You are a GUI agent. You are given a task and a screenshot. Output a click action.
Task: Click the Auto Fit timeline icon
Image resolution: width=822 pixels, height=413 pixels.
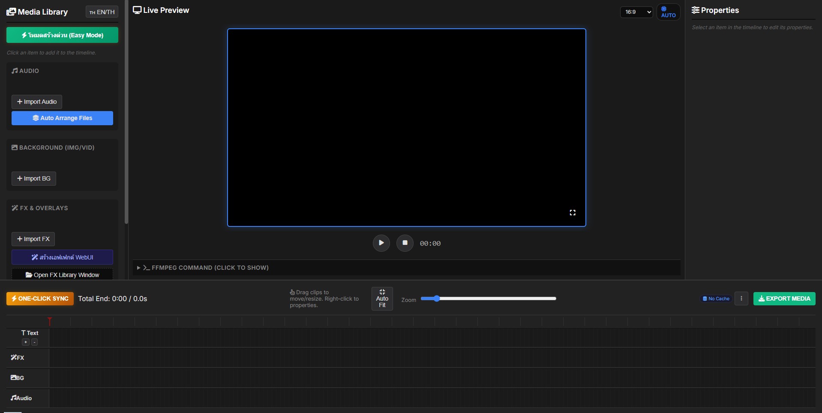pos(382,298)
